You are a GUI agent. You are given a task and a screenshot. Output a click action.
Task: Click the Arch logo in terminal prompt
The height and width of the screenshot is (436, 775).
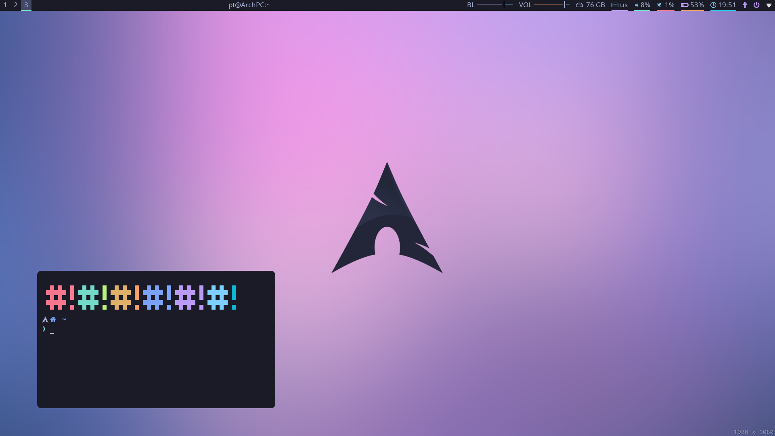pyautogui.click(x=45, y=320)
